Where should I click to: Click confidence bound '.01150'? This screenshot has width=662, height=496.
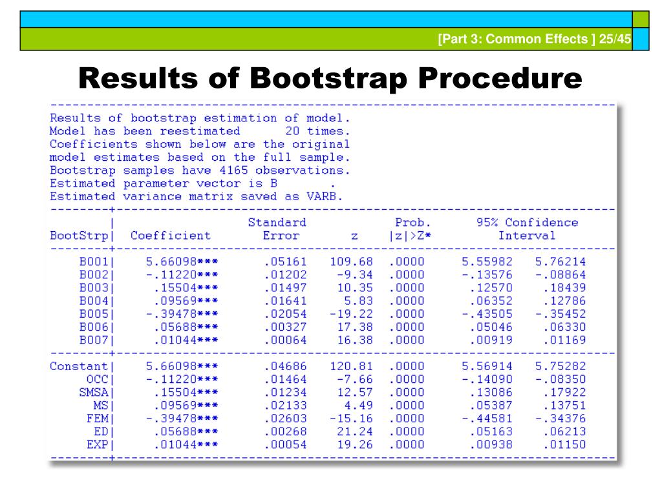click(564, 445)
